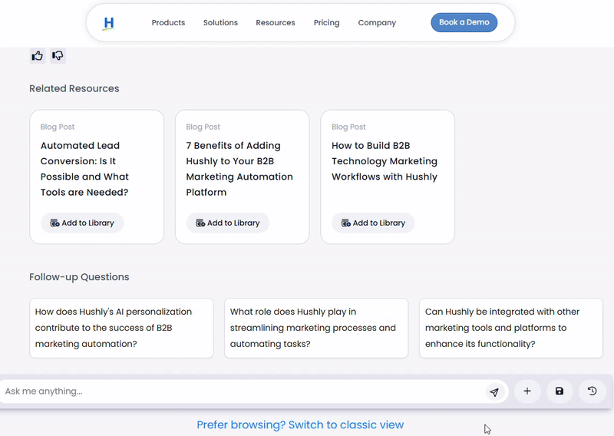The image size is (614, 436).
Task: Click Blog Post label on B2B Workflows card
Action: click(x=348, y=127)
